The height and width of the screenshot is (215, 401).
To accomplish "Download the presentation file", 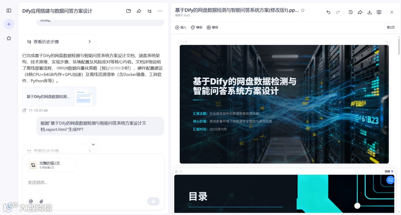I will [x=369, y=12].
